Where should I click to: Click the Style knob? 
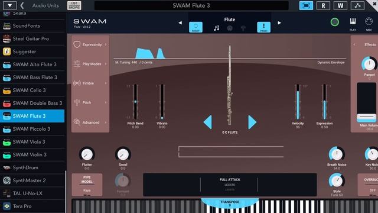(337, 180)
